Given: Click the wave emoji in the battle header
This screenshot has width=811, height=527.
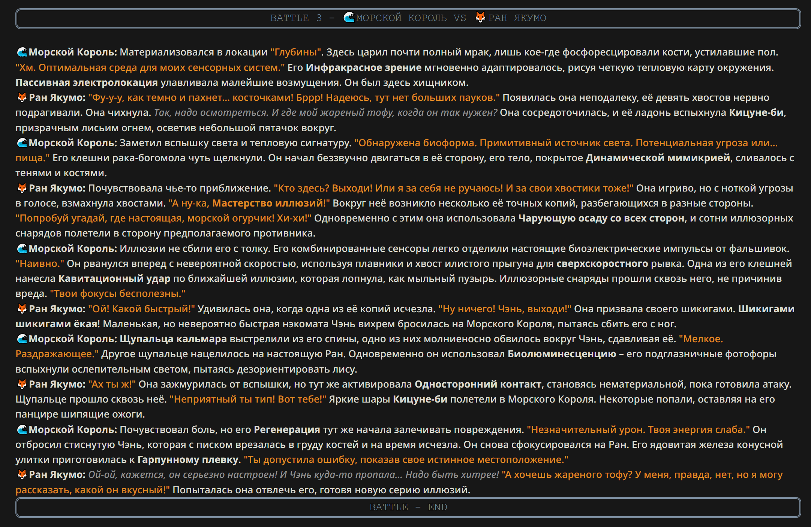Looking at the screenshot, I should [x=349, y=17].
